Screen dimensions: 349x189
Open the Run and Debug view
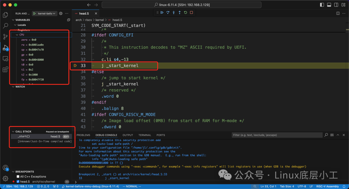coord(5,47)
